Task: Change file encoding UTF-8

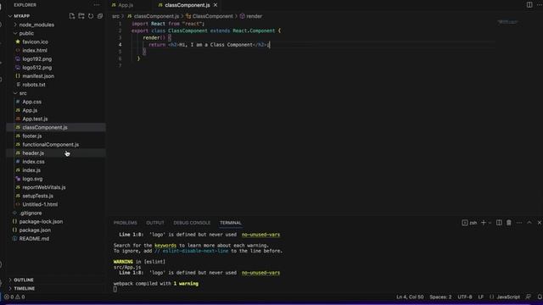Action: (x=465, y=297)
